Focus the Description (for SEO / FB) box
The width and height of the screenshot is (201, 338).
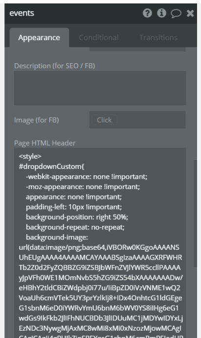click(x=100, y=88)
